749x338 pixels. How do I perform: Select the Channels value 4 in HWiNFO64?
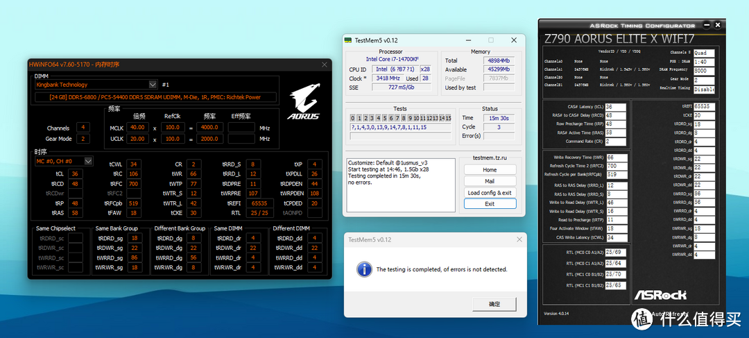click(83, 128)
